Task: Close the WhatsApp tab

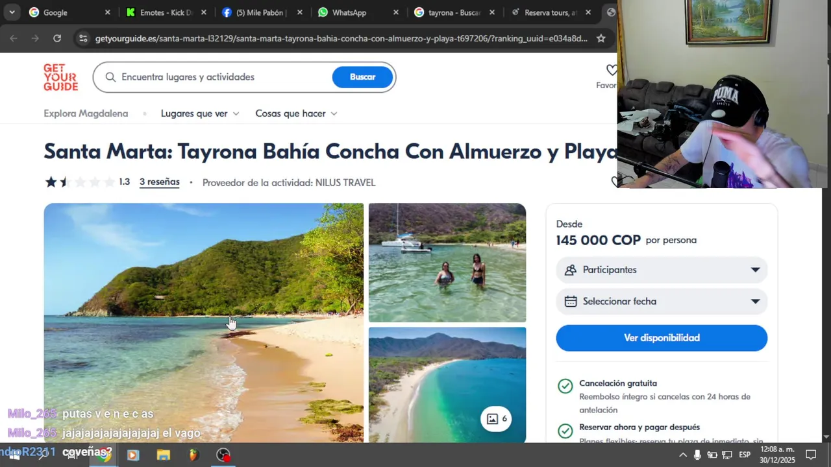Action: (396, 12)
